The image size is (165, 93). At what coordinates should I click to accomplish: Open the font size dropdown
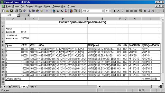tap(110, 11)
